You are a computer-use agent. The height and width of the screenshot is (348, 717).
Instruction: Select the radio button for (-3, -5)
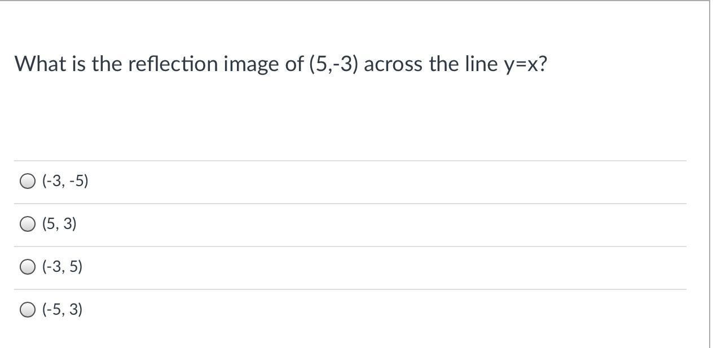[x=27, y=181]
